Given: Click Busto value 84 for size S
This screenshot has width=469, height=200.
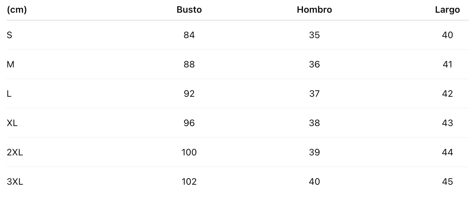Looking at the screenshot, I should click(189, 35).
